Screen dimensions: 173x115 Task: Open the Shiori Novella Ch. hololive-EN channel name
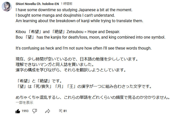point(37,4)
